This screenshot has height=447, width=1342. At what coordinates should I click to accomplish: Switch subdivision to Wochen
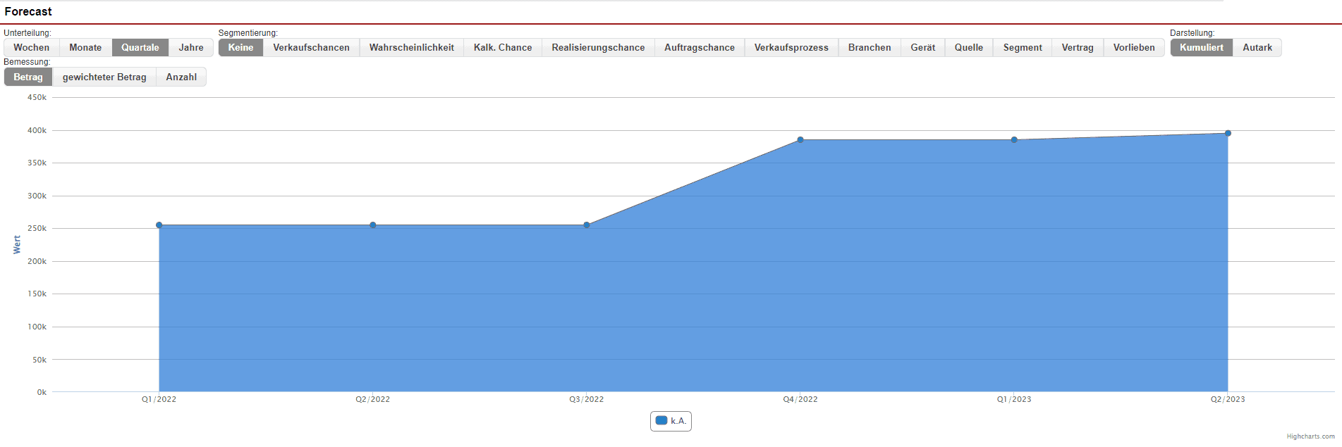32,47
